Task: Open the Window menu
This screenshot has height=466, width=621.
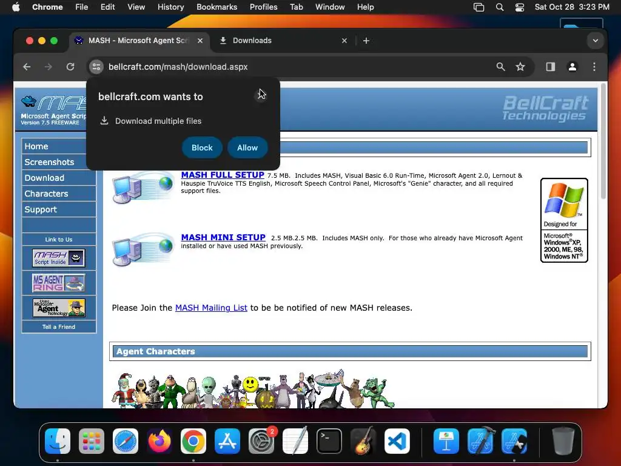Action: (x=330, y=7)
